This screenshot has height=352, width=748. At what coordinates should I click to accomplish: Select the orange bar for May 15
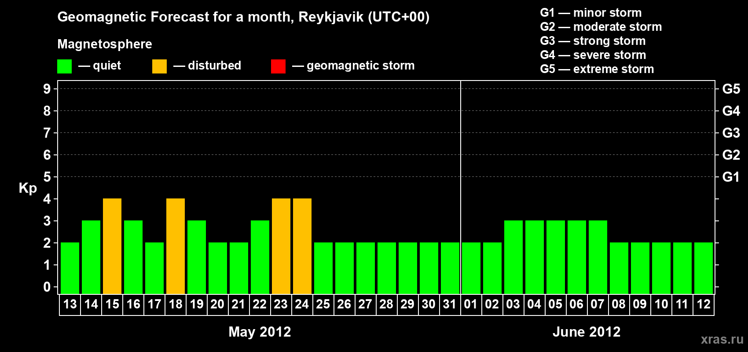112,246
